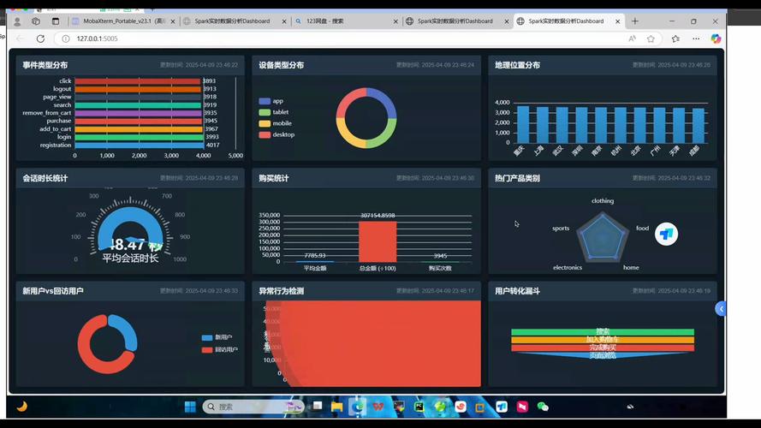The image size is (761, 428).
Task: Click the 地理位置分布 panel title
Action: 517,65
